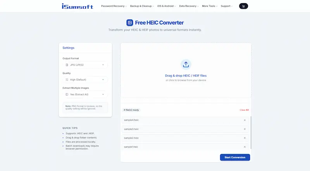Expand the More Tools menu
Viewport: 310px width, 171px height.
[x=210, y=6]
